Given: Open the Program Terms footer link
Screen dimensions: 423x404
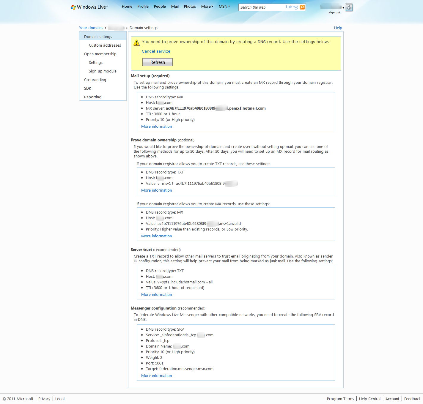Looking at the screenshot, I should [x=340, y=399].
